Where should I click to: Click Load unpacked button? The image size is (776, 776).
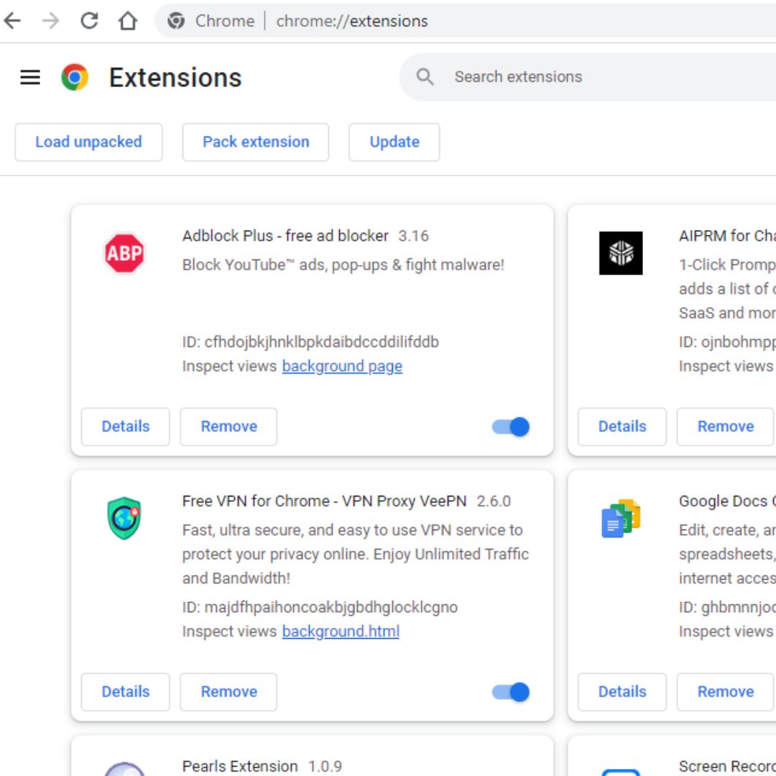[88, 142]
